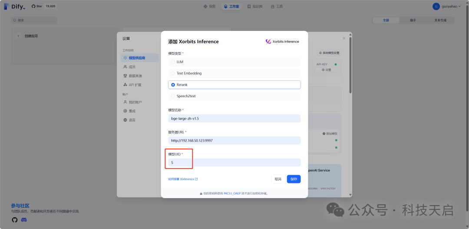Open Integrations in settings sidebar
The image size is (469, 229).
[x=140, y=111]
